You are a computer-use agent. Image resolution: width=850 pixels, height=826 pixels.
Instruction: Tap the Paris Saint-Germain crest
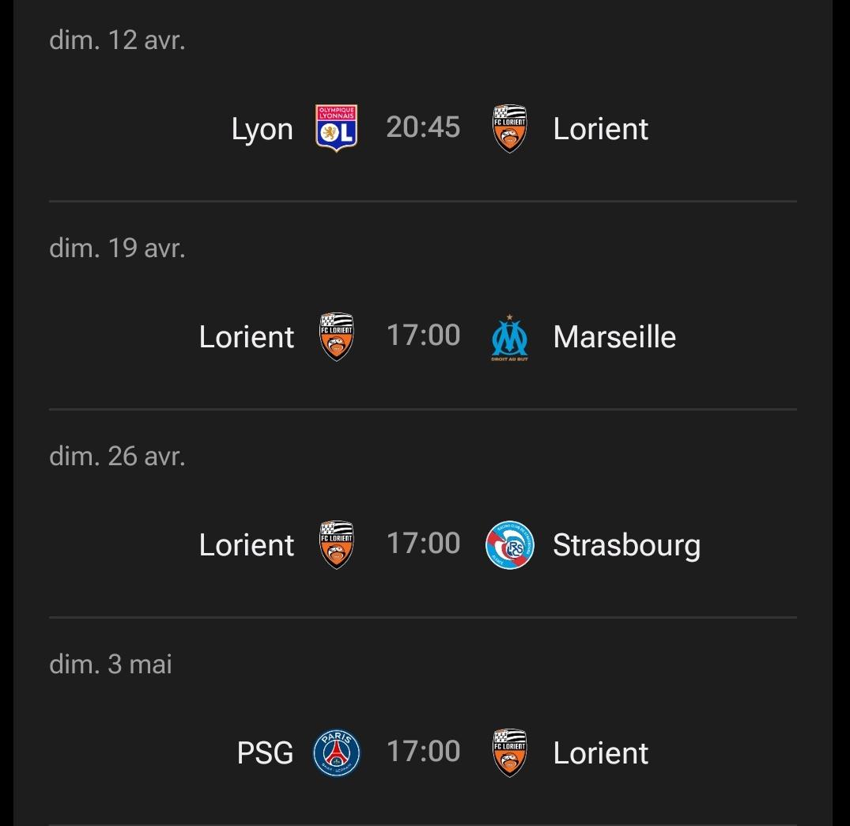(336, 752)
